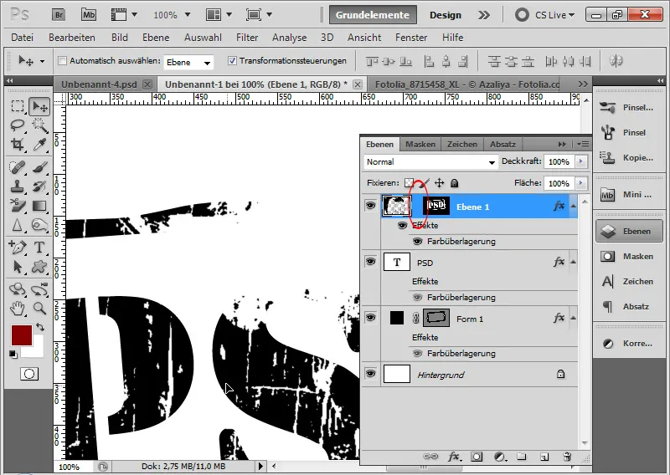Screen dimensions: 670x475
Task: Open the Korre... panel in dock
Action: point(629,343)
